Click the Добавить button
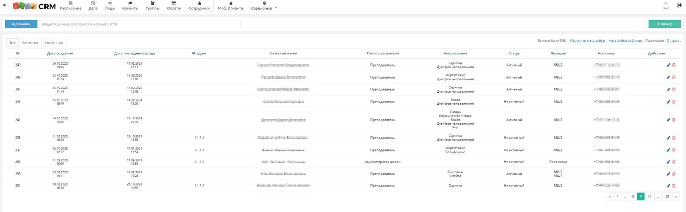Viewport: 686px width, 212px height. [21, 24]
